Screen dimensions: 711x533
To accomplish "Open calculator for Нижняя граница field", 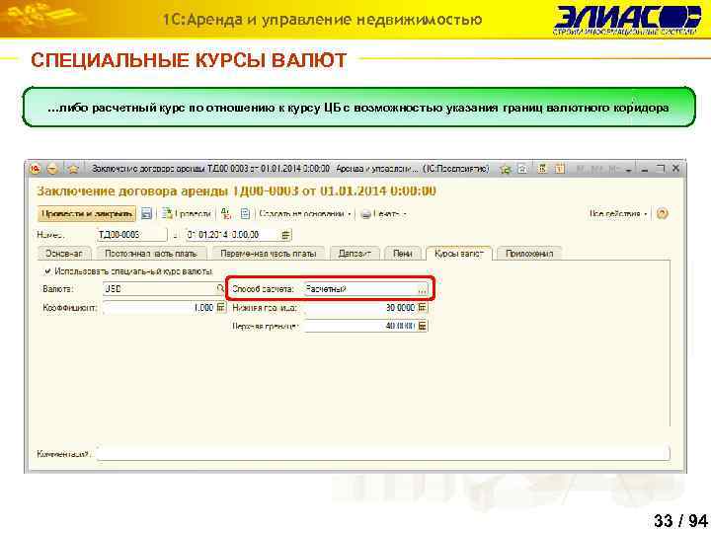I will click(x=423, y=307).
